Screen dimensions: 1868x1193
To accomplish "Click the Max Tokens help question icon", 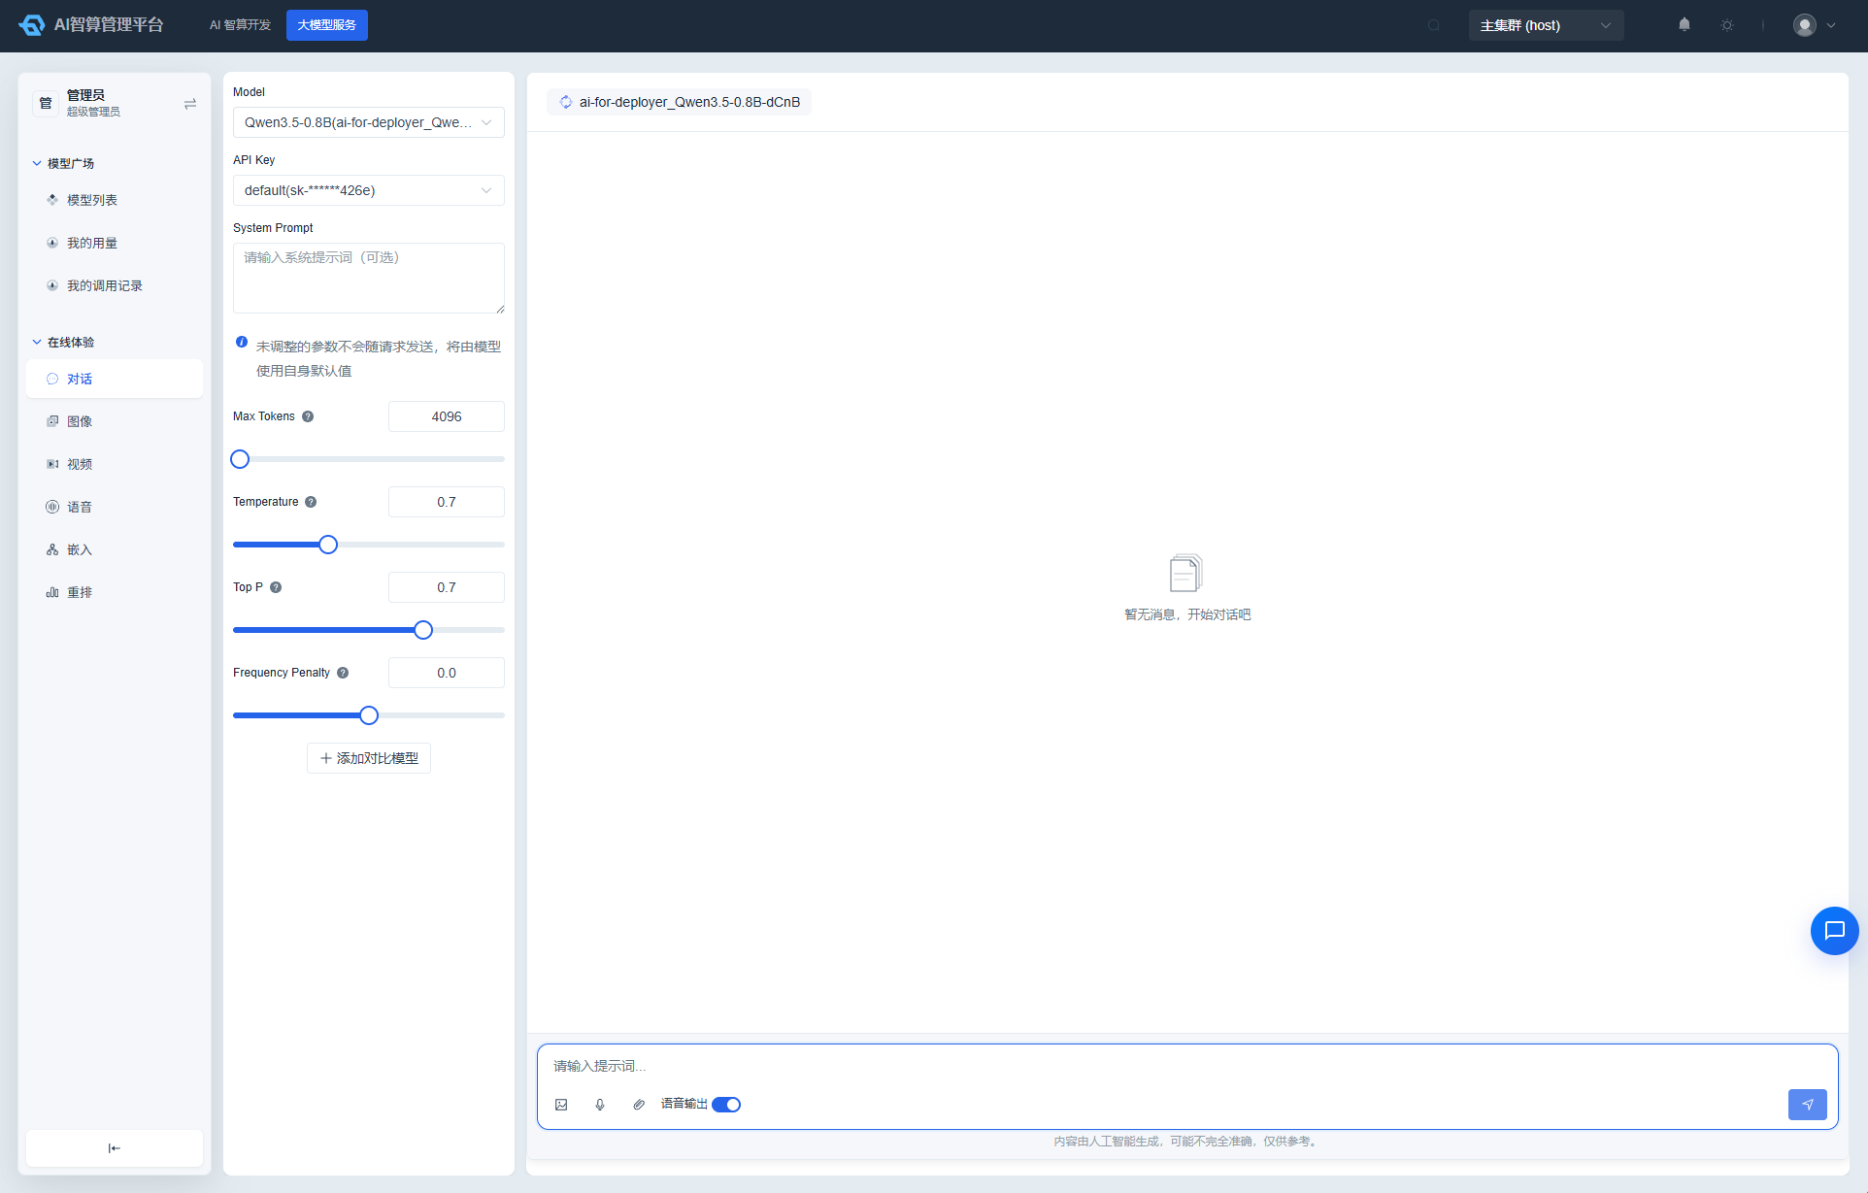I will (x=308, y=416).
